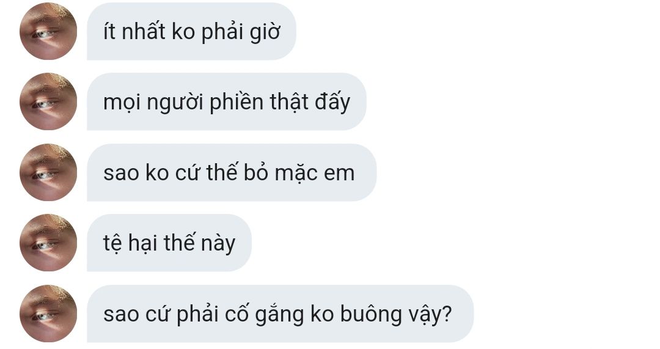Click the word "giờ" in the first message
Image resolution: width=660 pixels, height=349 pixels.
point(265,33)
